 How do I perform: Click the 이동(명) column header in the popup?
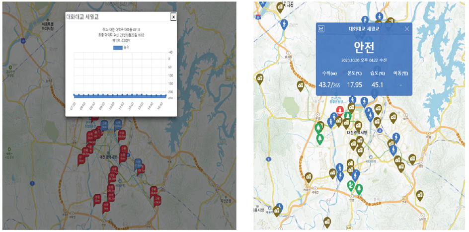tap(400, 73)
